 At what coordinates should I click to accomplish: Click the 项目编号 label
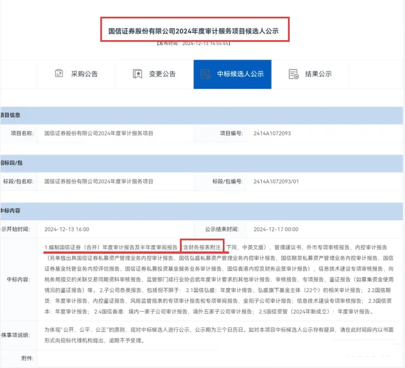tap(231, 133)
